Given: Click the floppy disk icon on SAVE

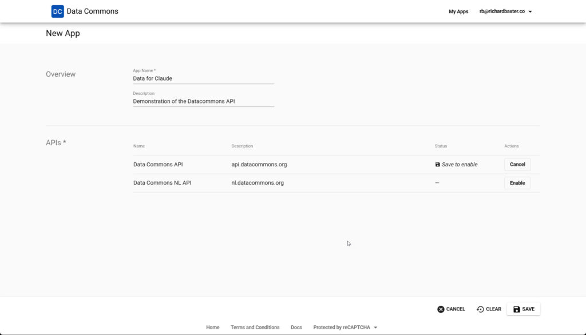Looking at the screenshot, I should pyautogui.click(x=516, y=309).
